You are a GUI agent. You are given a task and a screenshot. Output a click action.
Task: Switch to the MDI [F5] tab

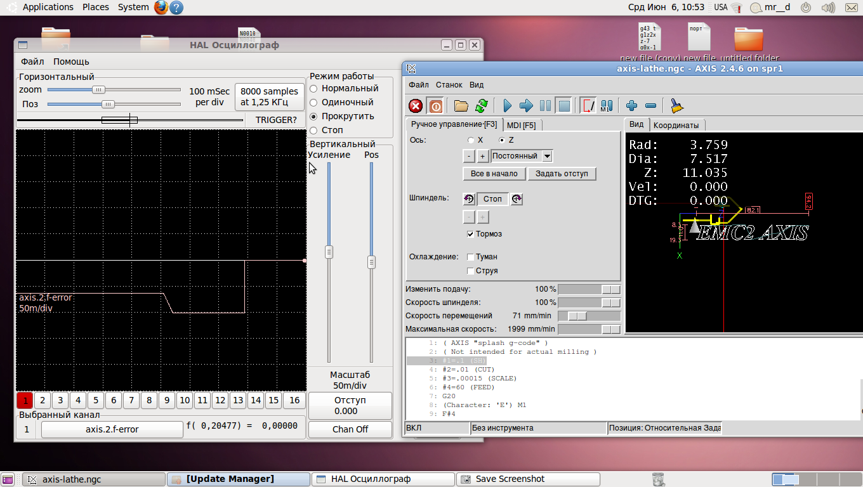521,126
